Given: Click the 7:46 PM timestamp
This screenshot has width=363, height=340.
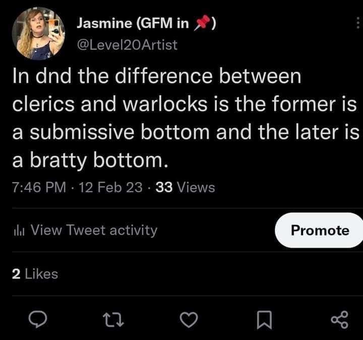Looking at the screenshot, I should [x=39, y=188].
